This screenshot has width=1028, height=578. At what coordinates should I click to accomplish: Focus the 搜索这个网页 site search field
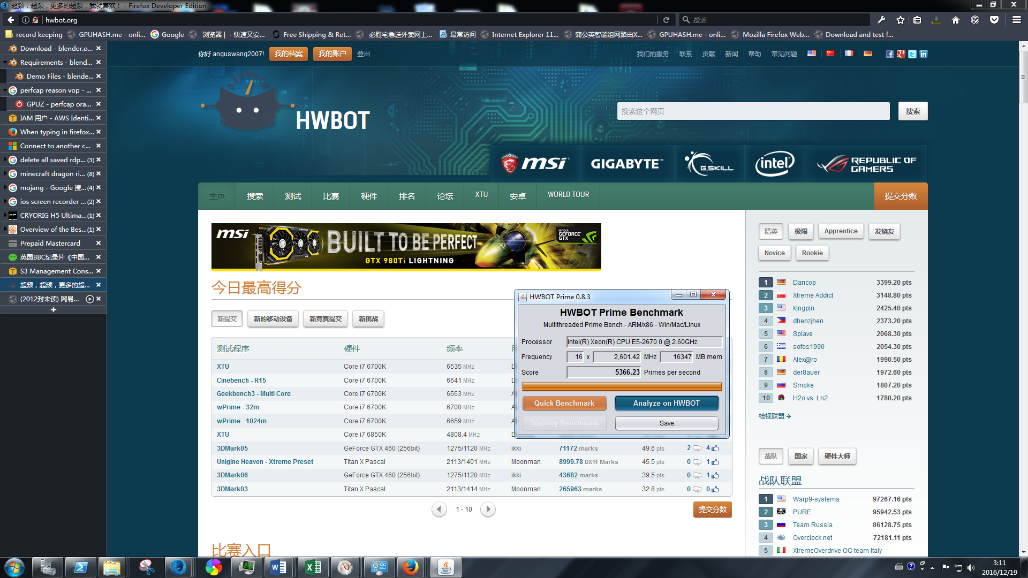pos(753,111)
